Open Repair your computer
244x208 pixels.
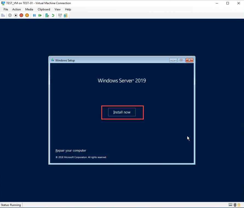pos(71,150)
